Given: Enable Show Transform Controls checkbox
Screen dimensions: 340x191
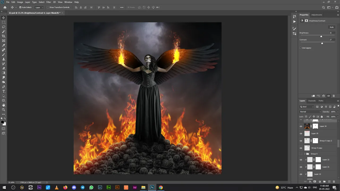Looking at the screenshot, I should point(48,7).
